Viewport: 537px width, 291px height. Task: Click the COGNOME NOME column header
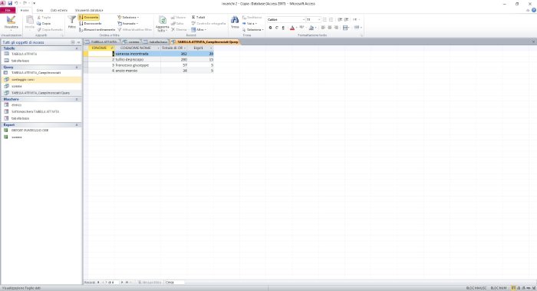[x=137, y=48]
